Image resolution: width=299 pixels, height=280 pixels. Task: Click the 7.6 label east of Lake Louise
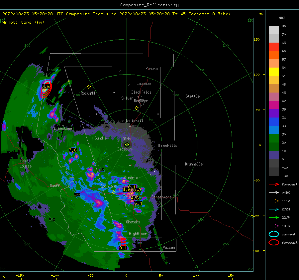click(x=73, y=150)
